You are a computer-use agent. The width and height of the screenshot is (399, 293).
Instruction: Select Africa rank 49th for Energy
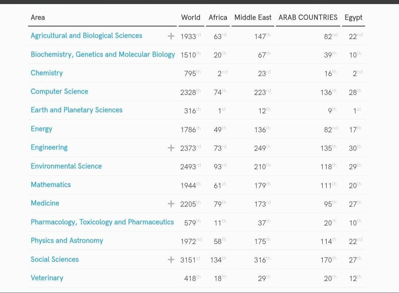(220, 129)
